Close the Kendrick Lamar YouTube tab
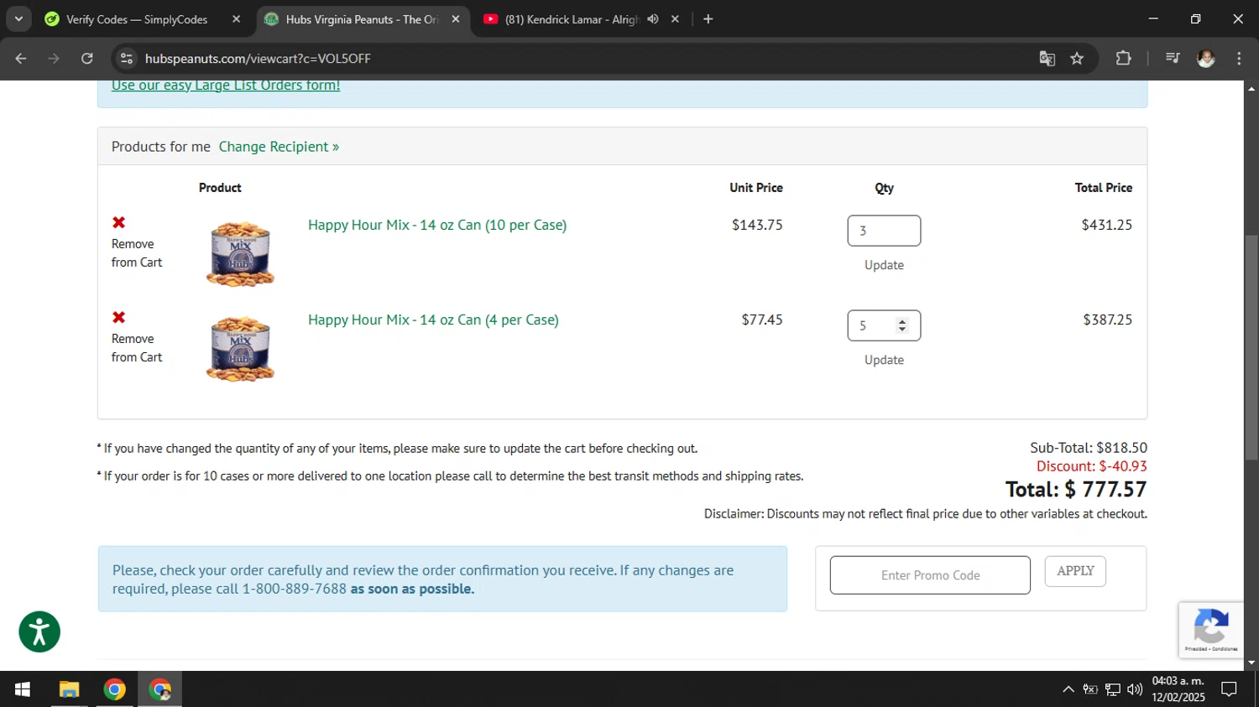1259x707 pixels. click(675, 18)
